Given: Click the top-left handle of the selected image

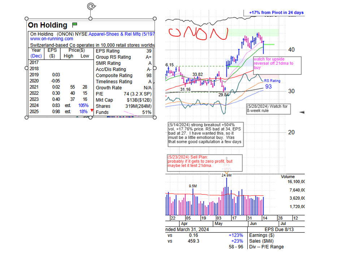Looking at the screenshot, I should click(x=27, y=19).
